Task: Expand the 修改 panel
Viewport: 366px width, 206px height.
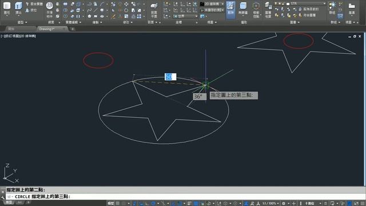Action: pyautogui.click(x=128, y=22)
